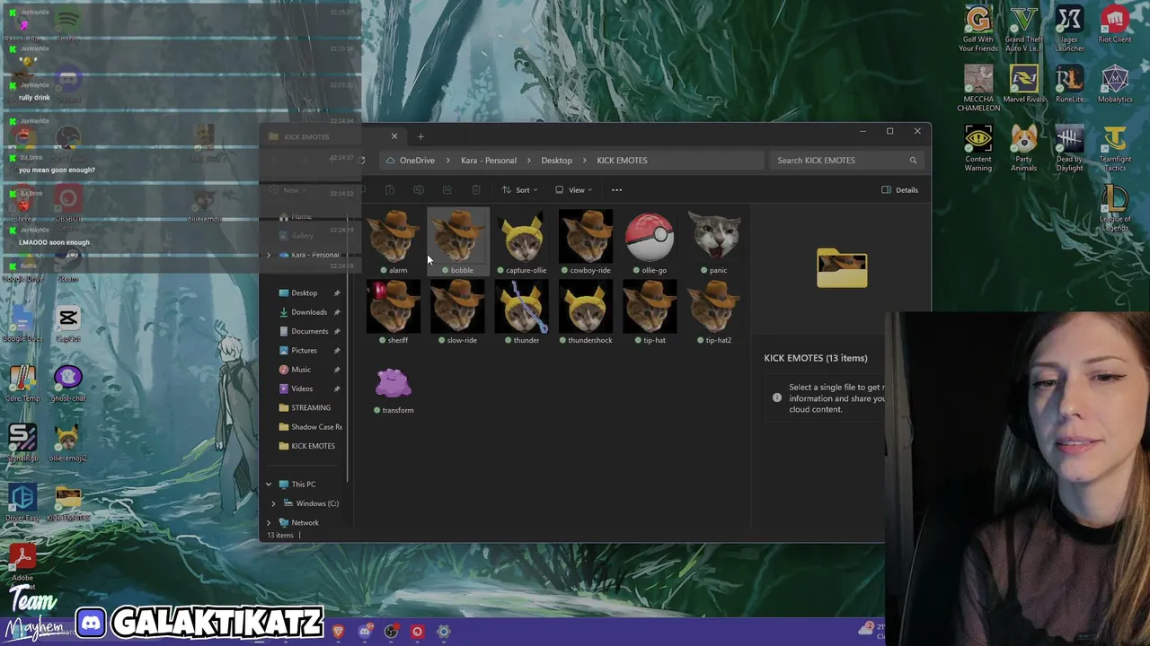This screenshot has width=1150, height=646.
Task: Open Dead by Daylight desktop icon
Action: [x=1069, y=149]
